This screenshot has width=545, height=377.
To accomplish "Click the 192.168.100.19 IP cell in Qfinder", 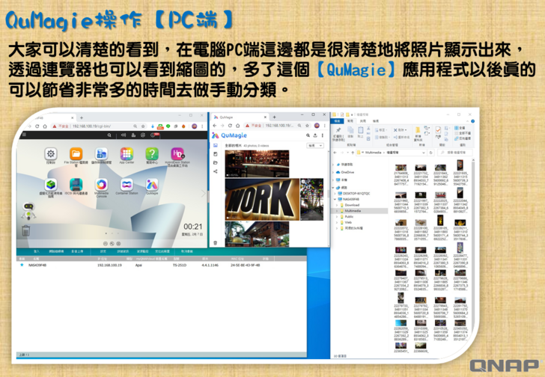I will coord(109,265).
